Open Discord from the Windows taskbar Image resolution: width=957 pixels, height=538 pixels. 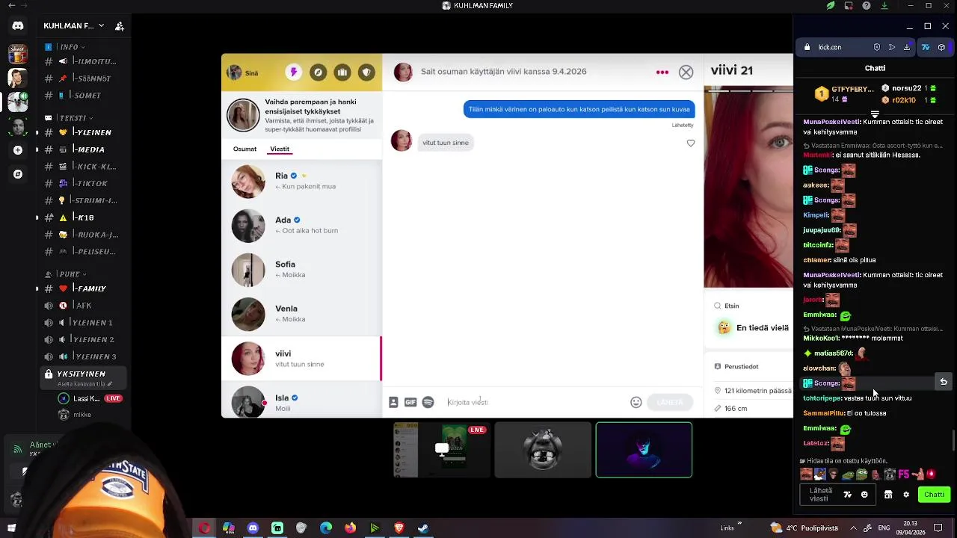(253, 528)
